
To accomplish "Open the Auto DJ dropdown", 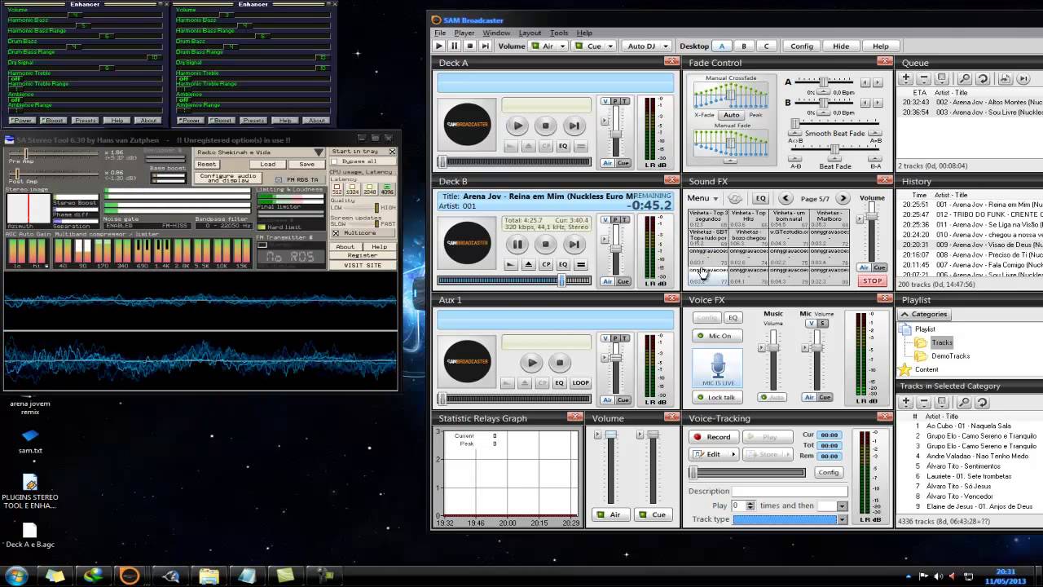I will 665,46.
